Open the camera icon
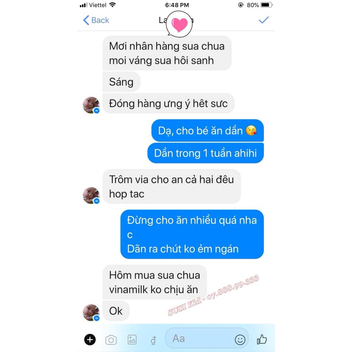 111,340
